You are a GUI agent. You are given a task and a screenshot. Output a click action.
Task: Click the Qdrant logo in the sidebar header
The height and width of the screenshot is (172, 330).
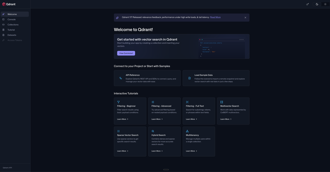point(9,4)
